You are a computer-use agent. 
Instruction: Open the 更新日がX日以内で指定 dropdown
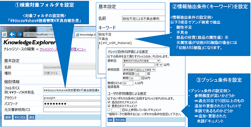(x=141, y=61)
